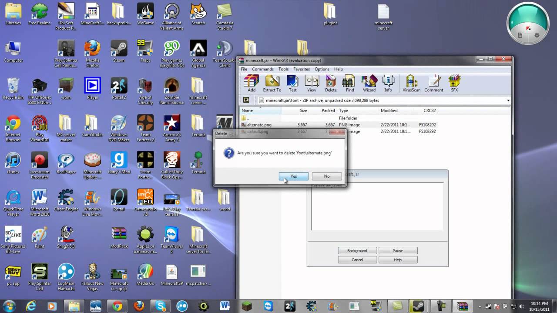Image resolution: width=557 pixels, height=313 pixels.
Task: Expand the archive path dropdown arrow
Action: point(508,100)
